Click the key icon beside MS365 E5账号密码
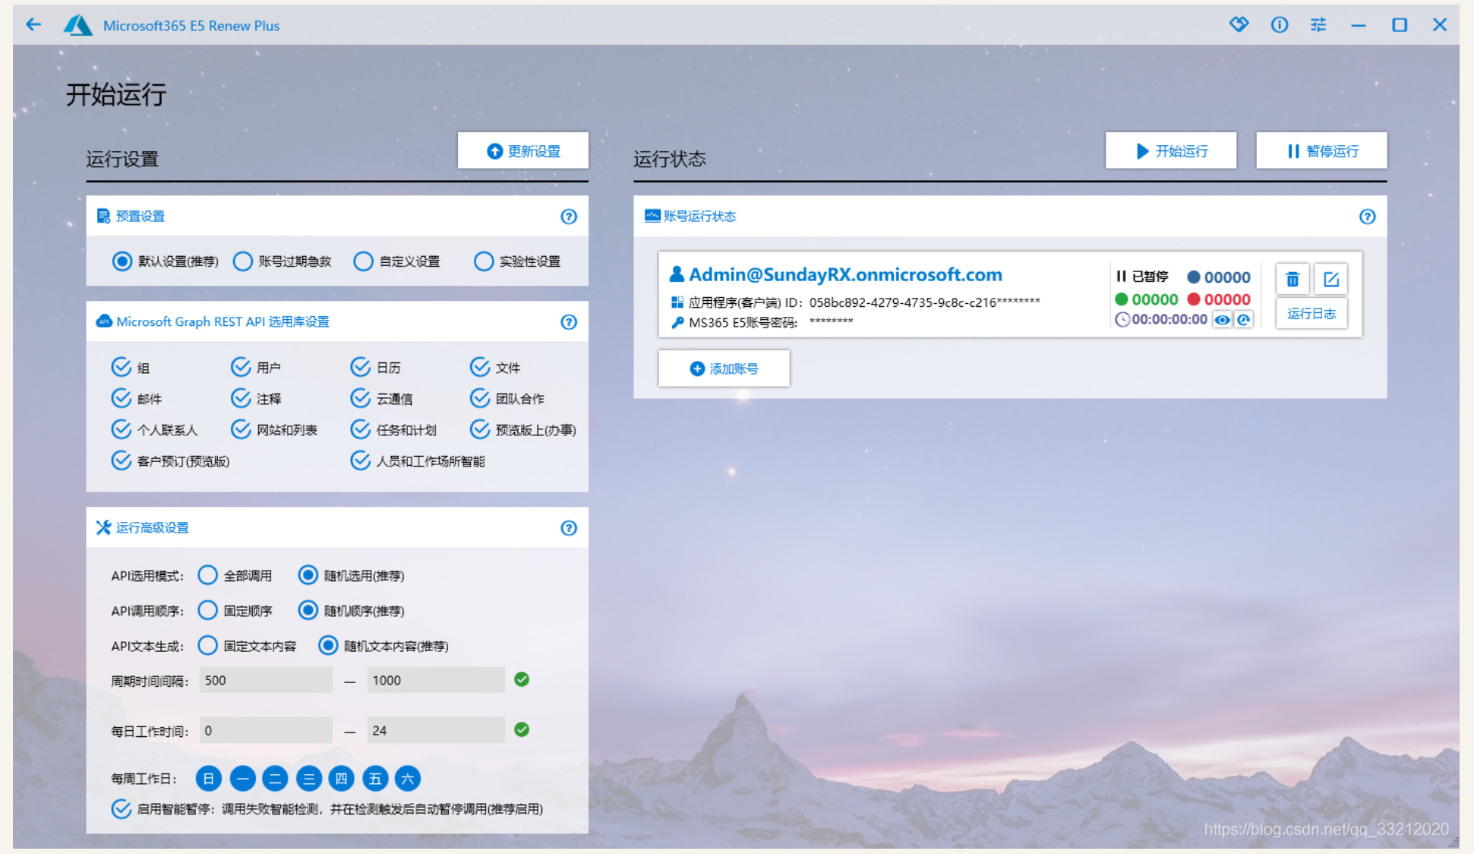Image resolution: width=1474 pixels, height=854 pixels. (x=677, y=322)
